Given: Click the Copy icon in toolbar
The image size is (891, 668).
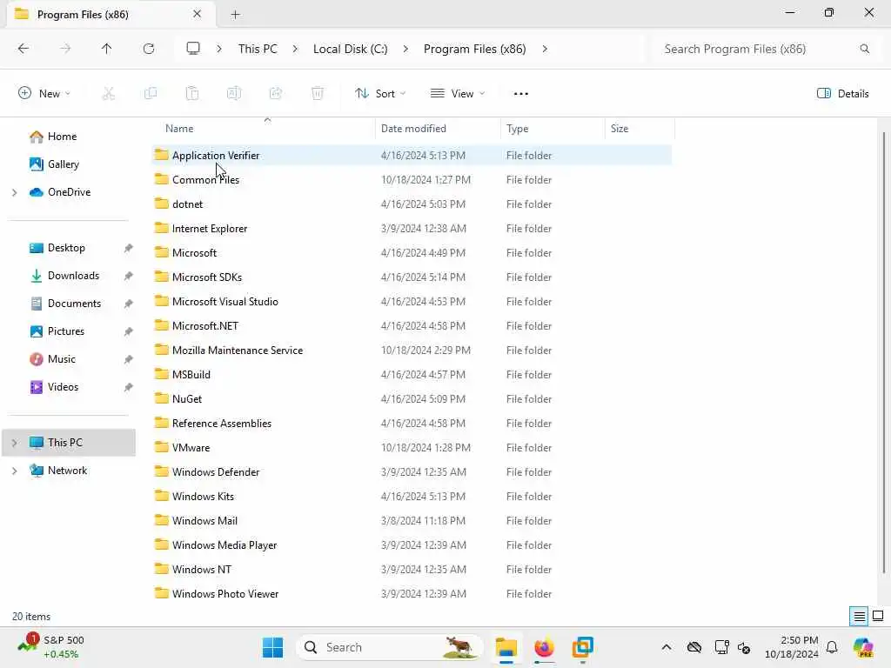Looking at the screenshot, I should pos(151,94).
